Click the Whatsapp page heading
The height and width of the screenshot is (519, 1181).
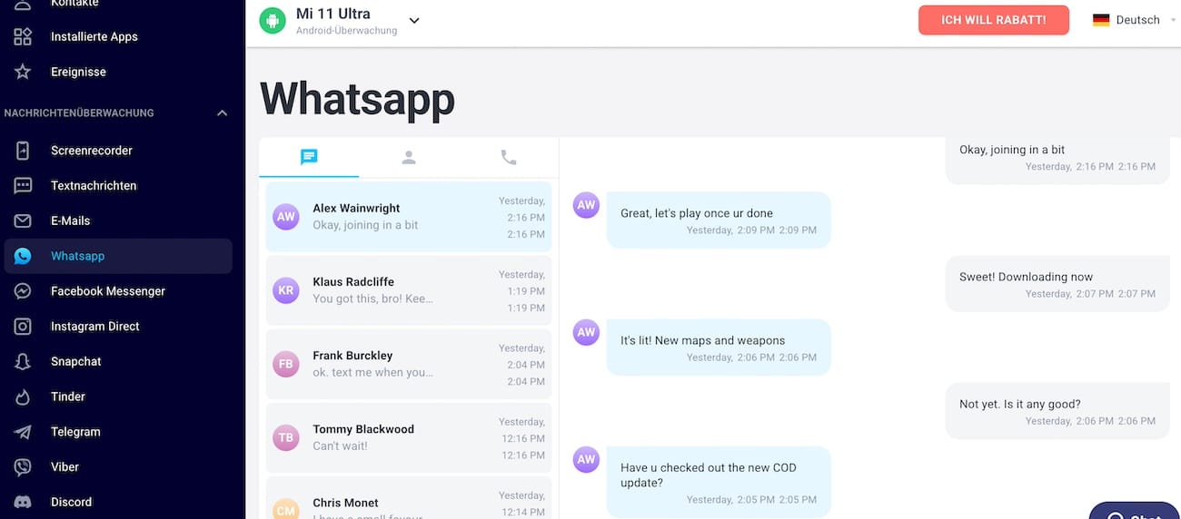pyautogui.click(x=357, y=99)
